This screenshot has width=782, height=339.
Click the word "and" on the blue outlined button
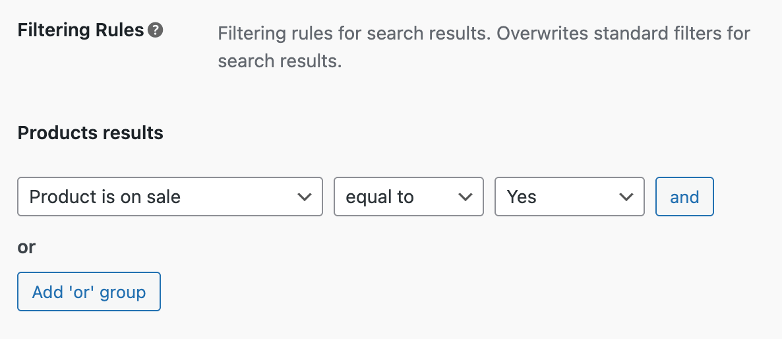tap(684, 197)
